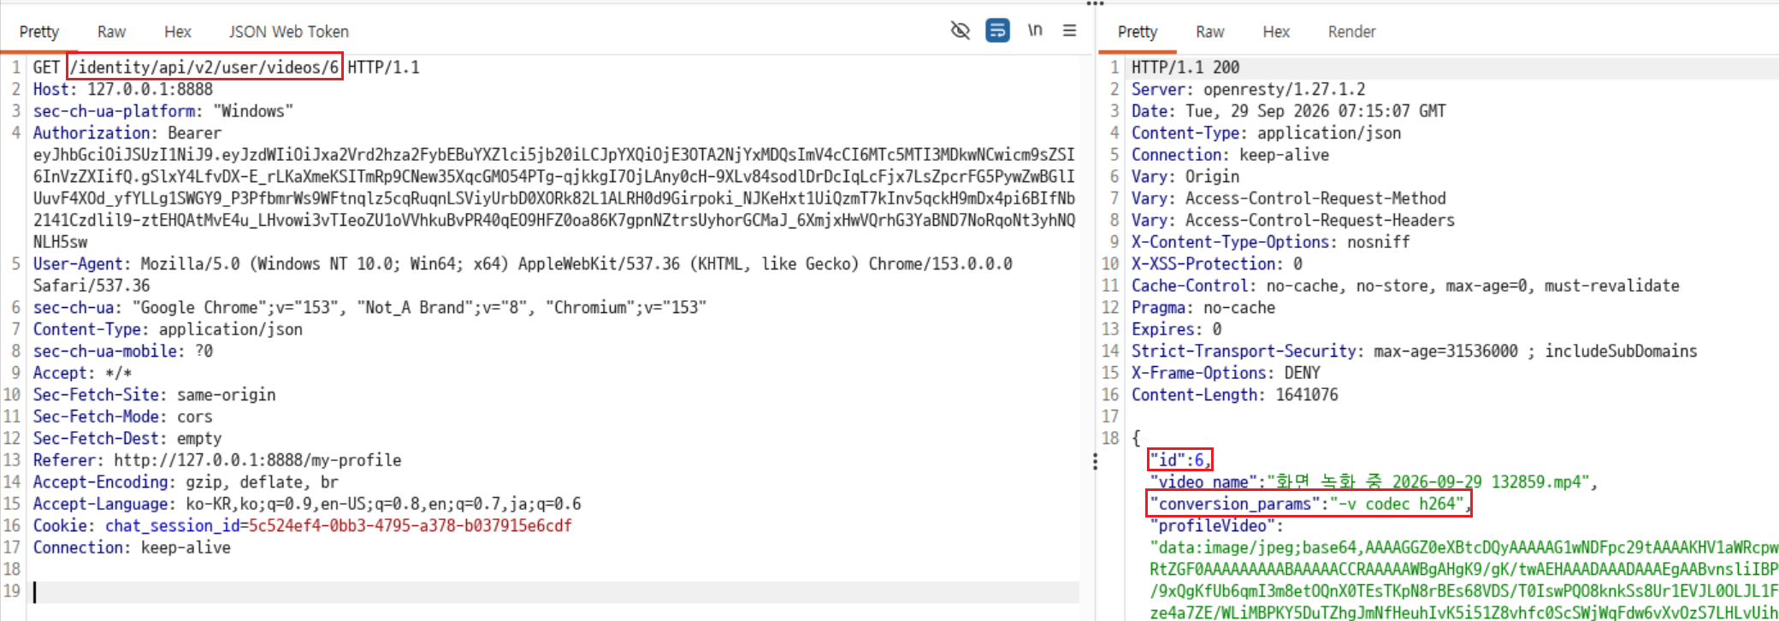Switch to the response Pretty tab
This screenshot has width=1779, height=621.
point(1138,32)
